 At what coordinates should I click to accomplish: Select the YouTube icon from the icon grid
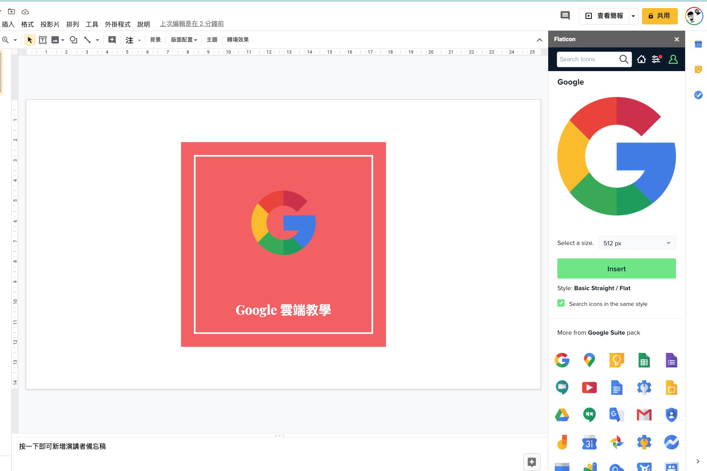[x=589, y=388]
